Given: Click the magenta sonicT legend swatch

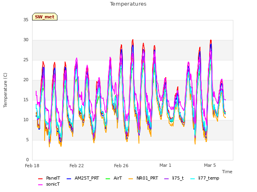Looking at the screenshot, I should [x=40, y=185].
